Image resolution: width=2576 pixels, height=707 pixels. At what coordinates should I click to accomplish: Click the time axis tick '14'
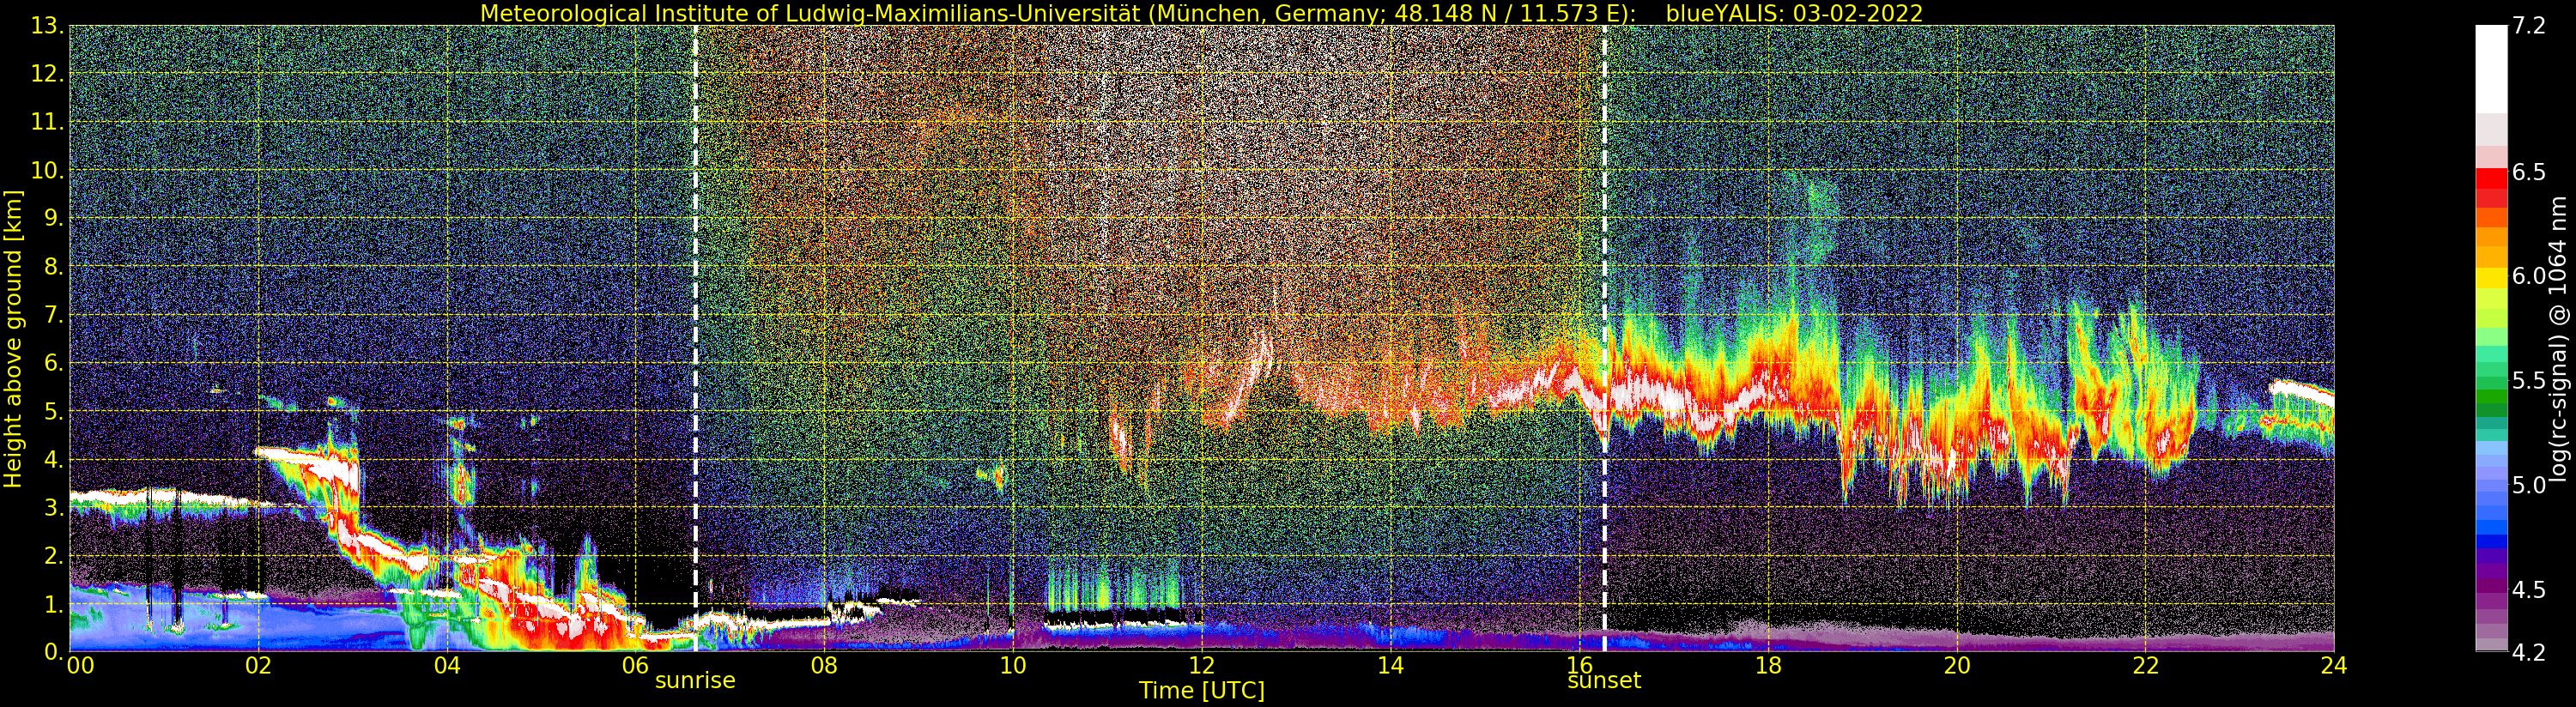coord(1390,665)
